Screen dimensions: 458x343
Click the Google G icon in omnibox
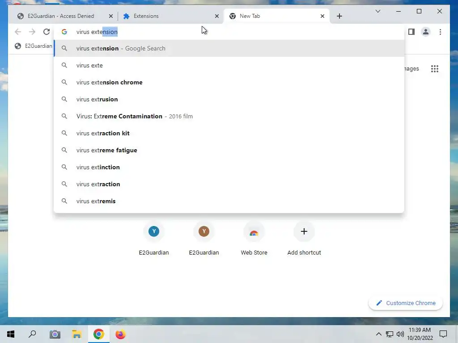(x=64, y=32)
